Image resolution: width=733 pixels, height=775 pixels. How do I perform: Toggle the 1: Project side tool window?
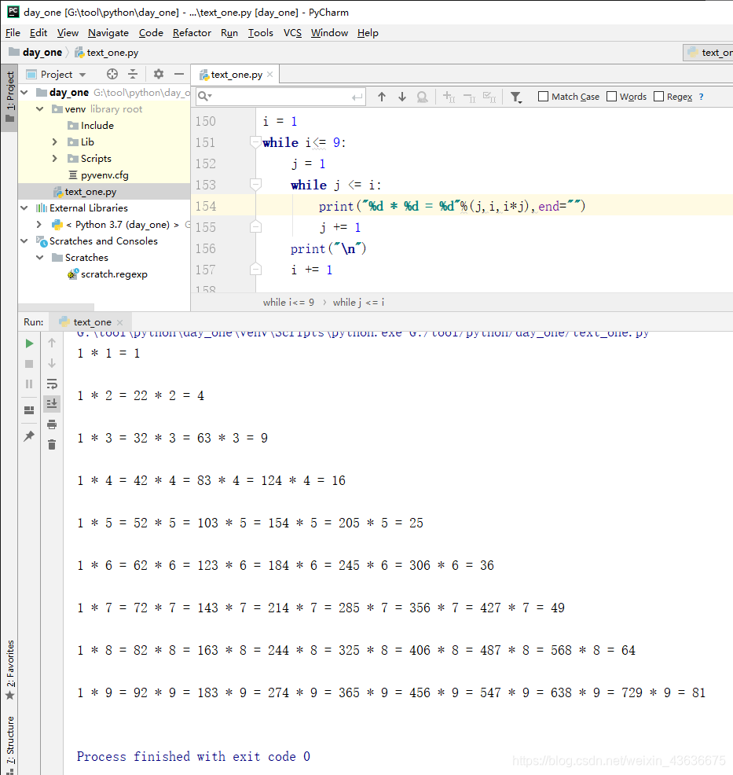pyautogui.click(x=9, y=98)
